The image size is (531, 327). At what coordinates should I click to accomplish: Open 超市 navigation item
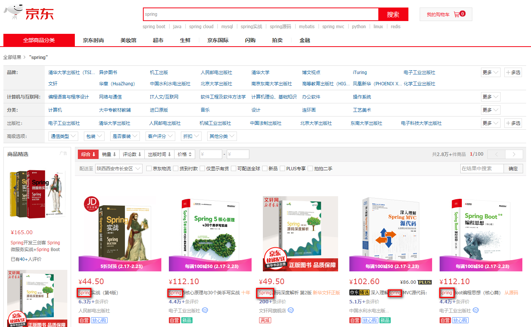point(158,40)
